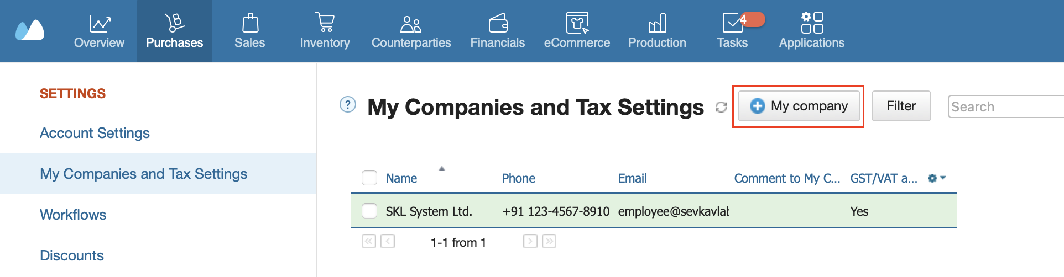
Task: Click the Filter button
Action: click(901, 106)
